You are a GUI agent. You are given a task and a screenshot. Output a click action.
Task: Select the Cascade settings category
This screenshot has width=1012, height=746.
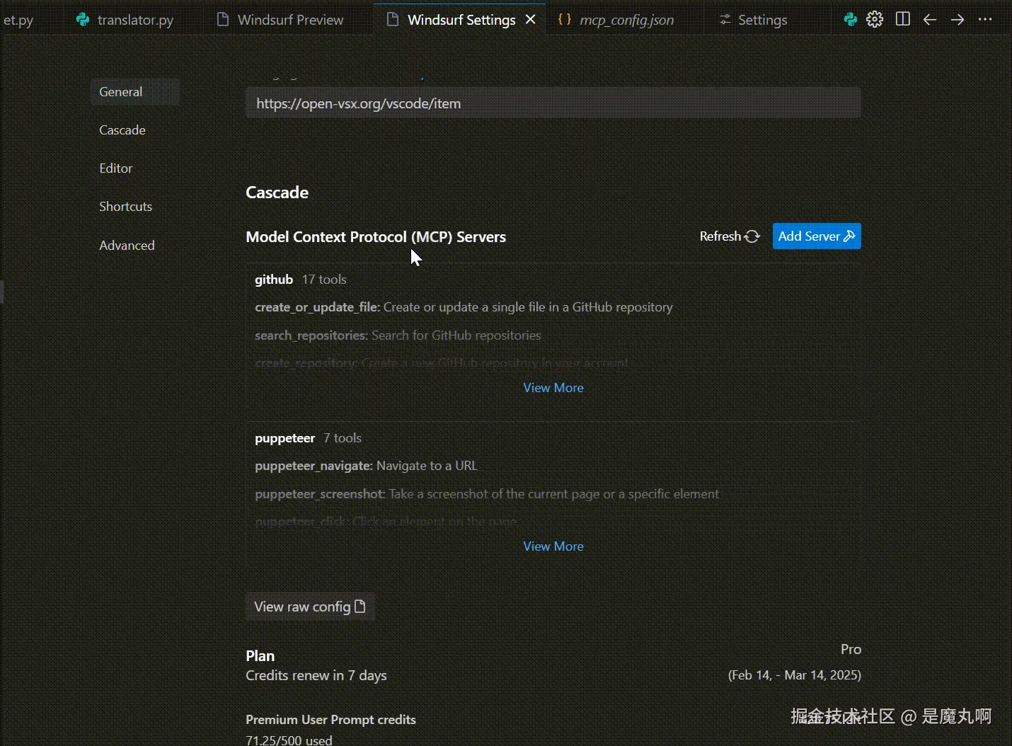pyautogui.click(x=122, y=130)
